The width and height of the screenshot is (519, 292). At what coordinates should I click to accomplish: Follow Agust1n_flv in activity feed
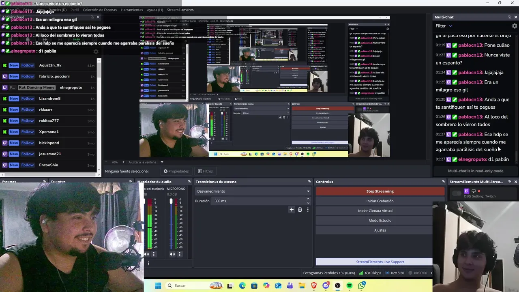point(28,65)
